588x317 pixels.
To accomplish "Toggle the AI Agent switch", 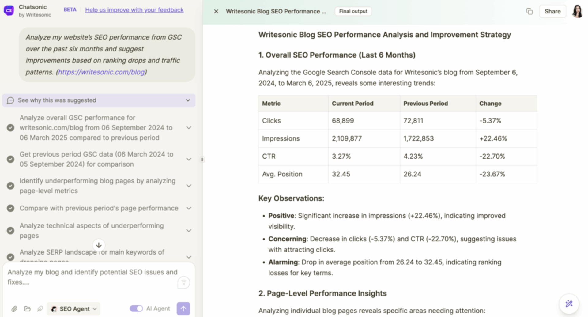I will (x=136, y=308).
